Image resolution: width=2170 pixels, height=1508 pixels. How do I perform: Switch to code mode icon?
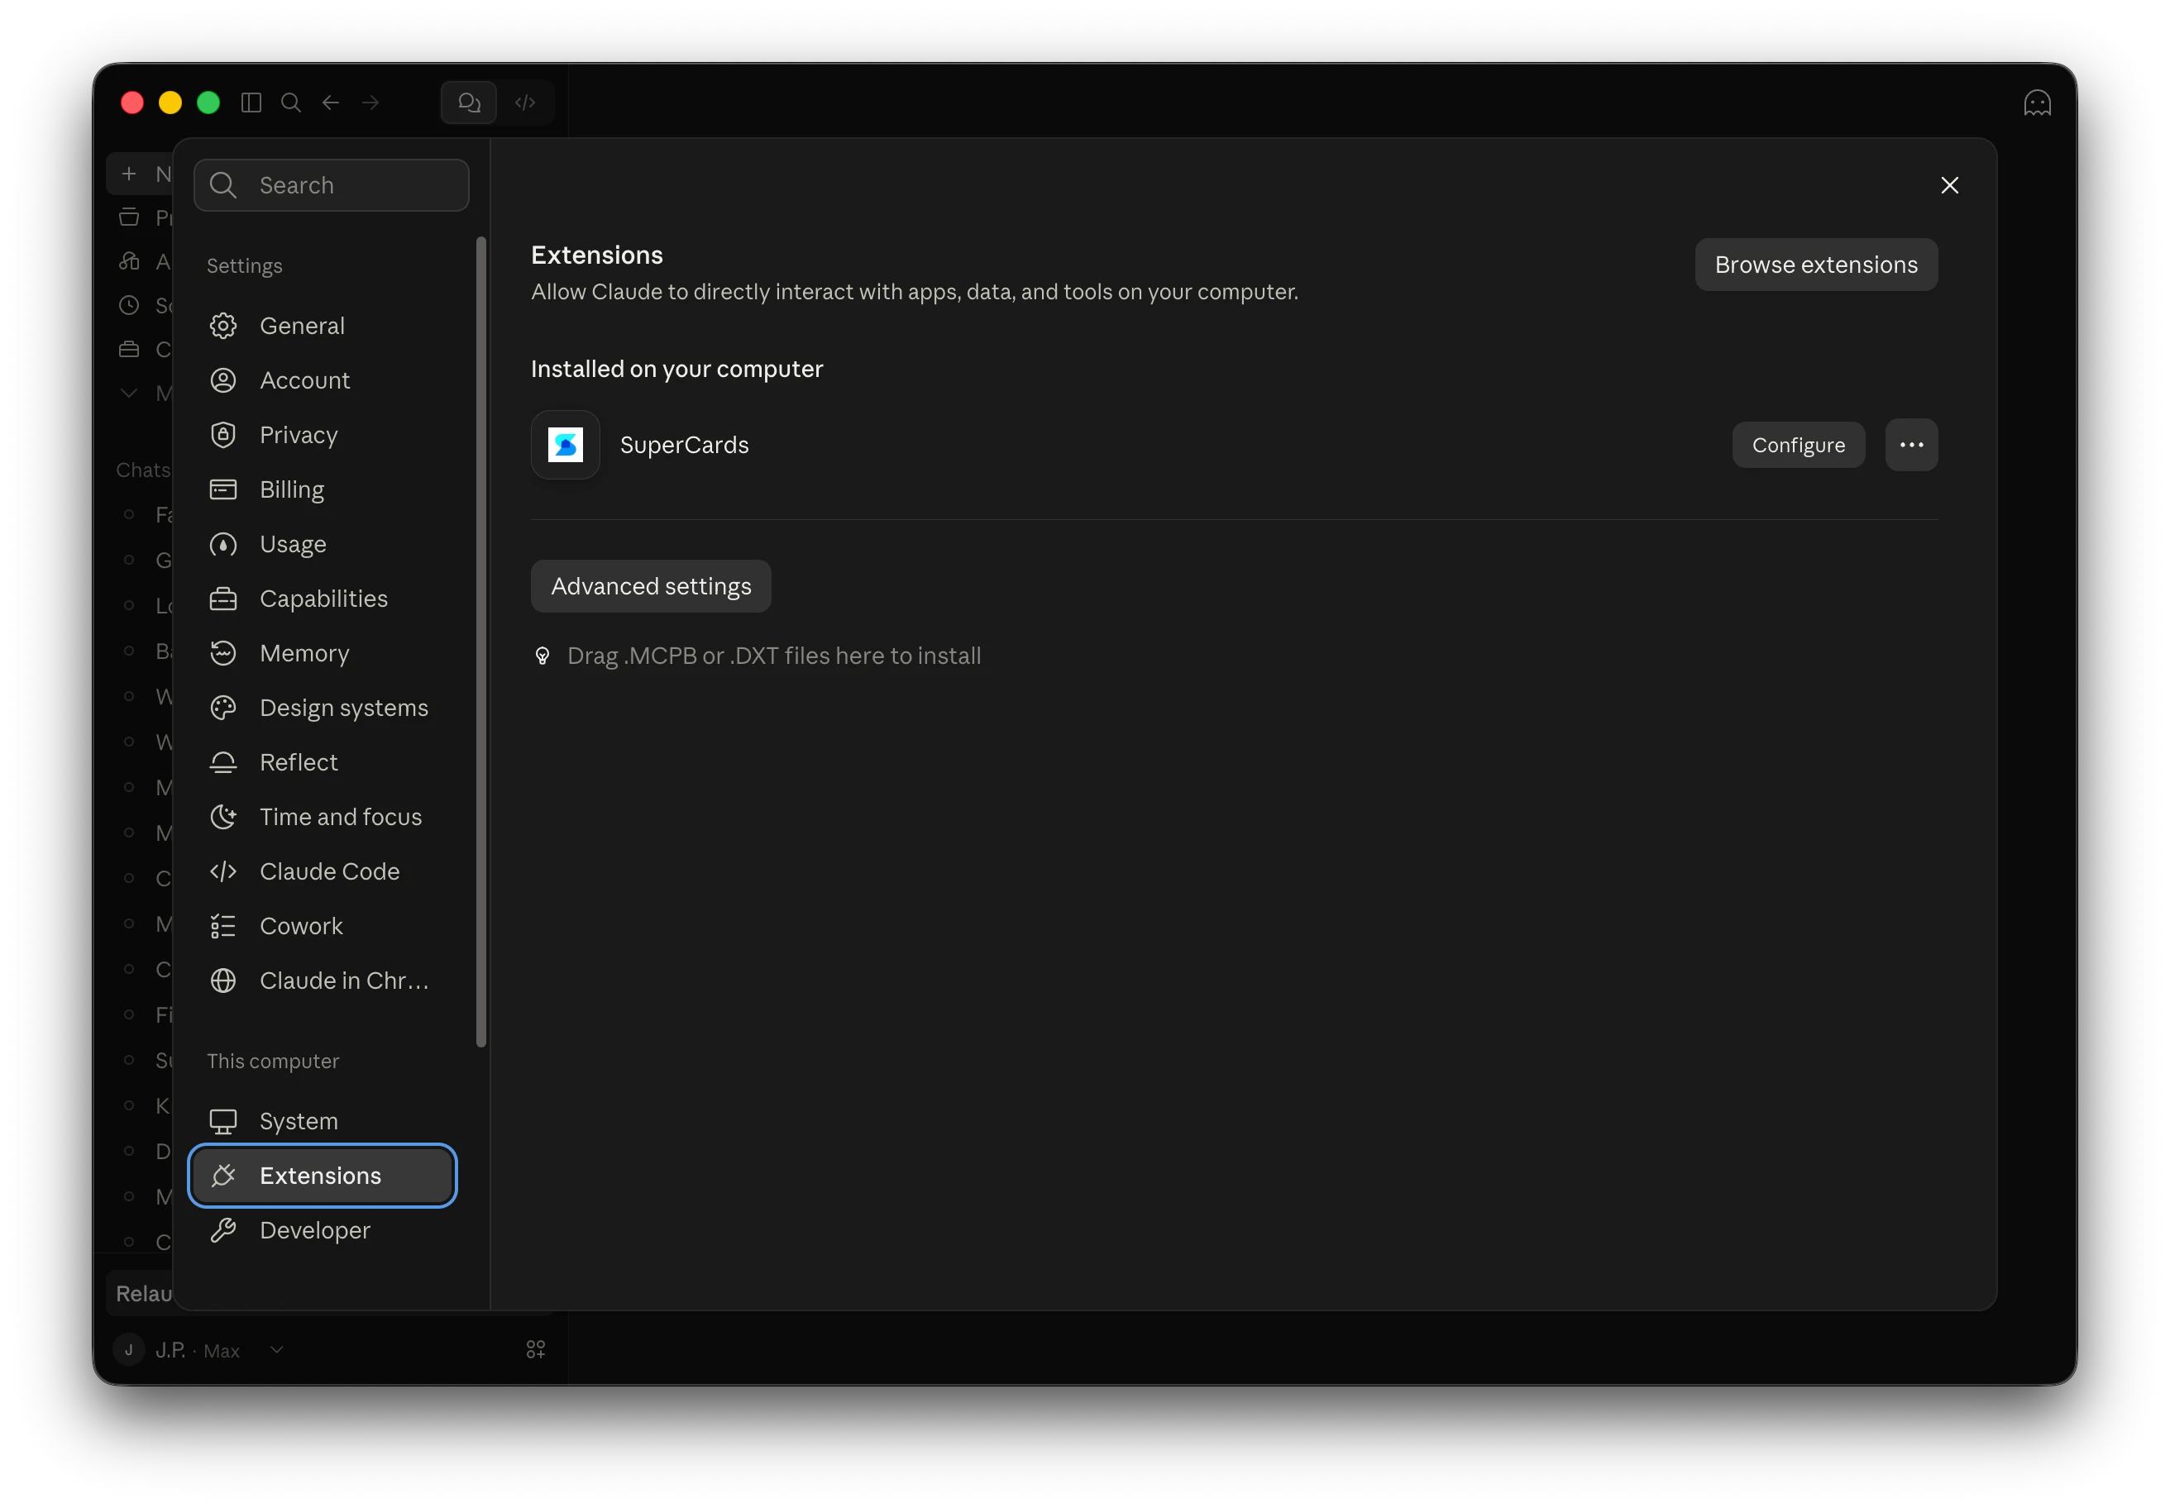click(525, 102)
